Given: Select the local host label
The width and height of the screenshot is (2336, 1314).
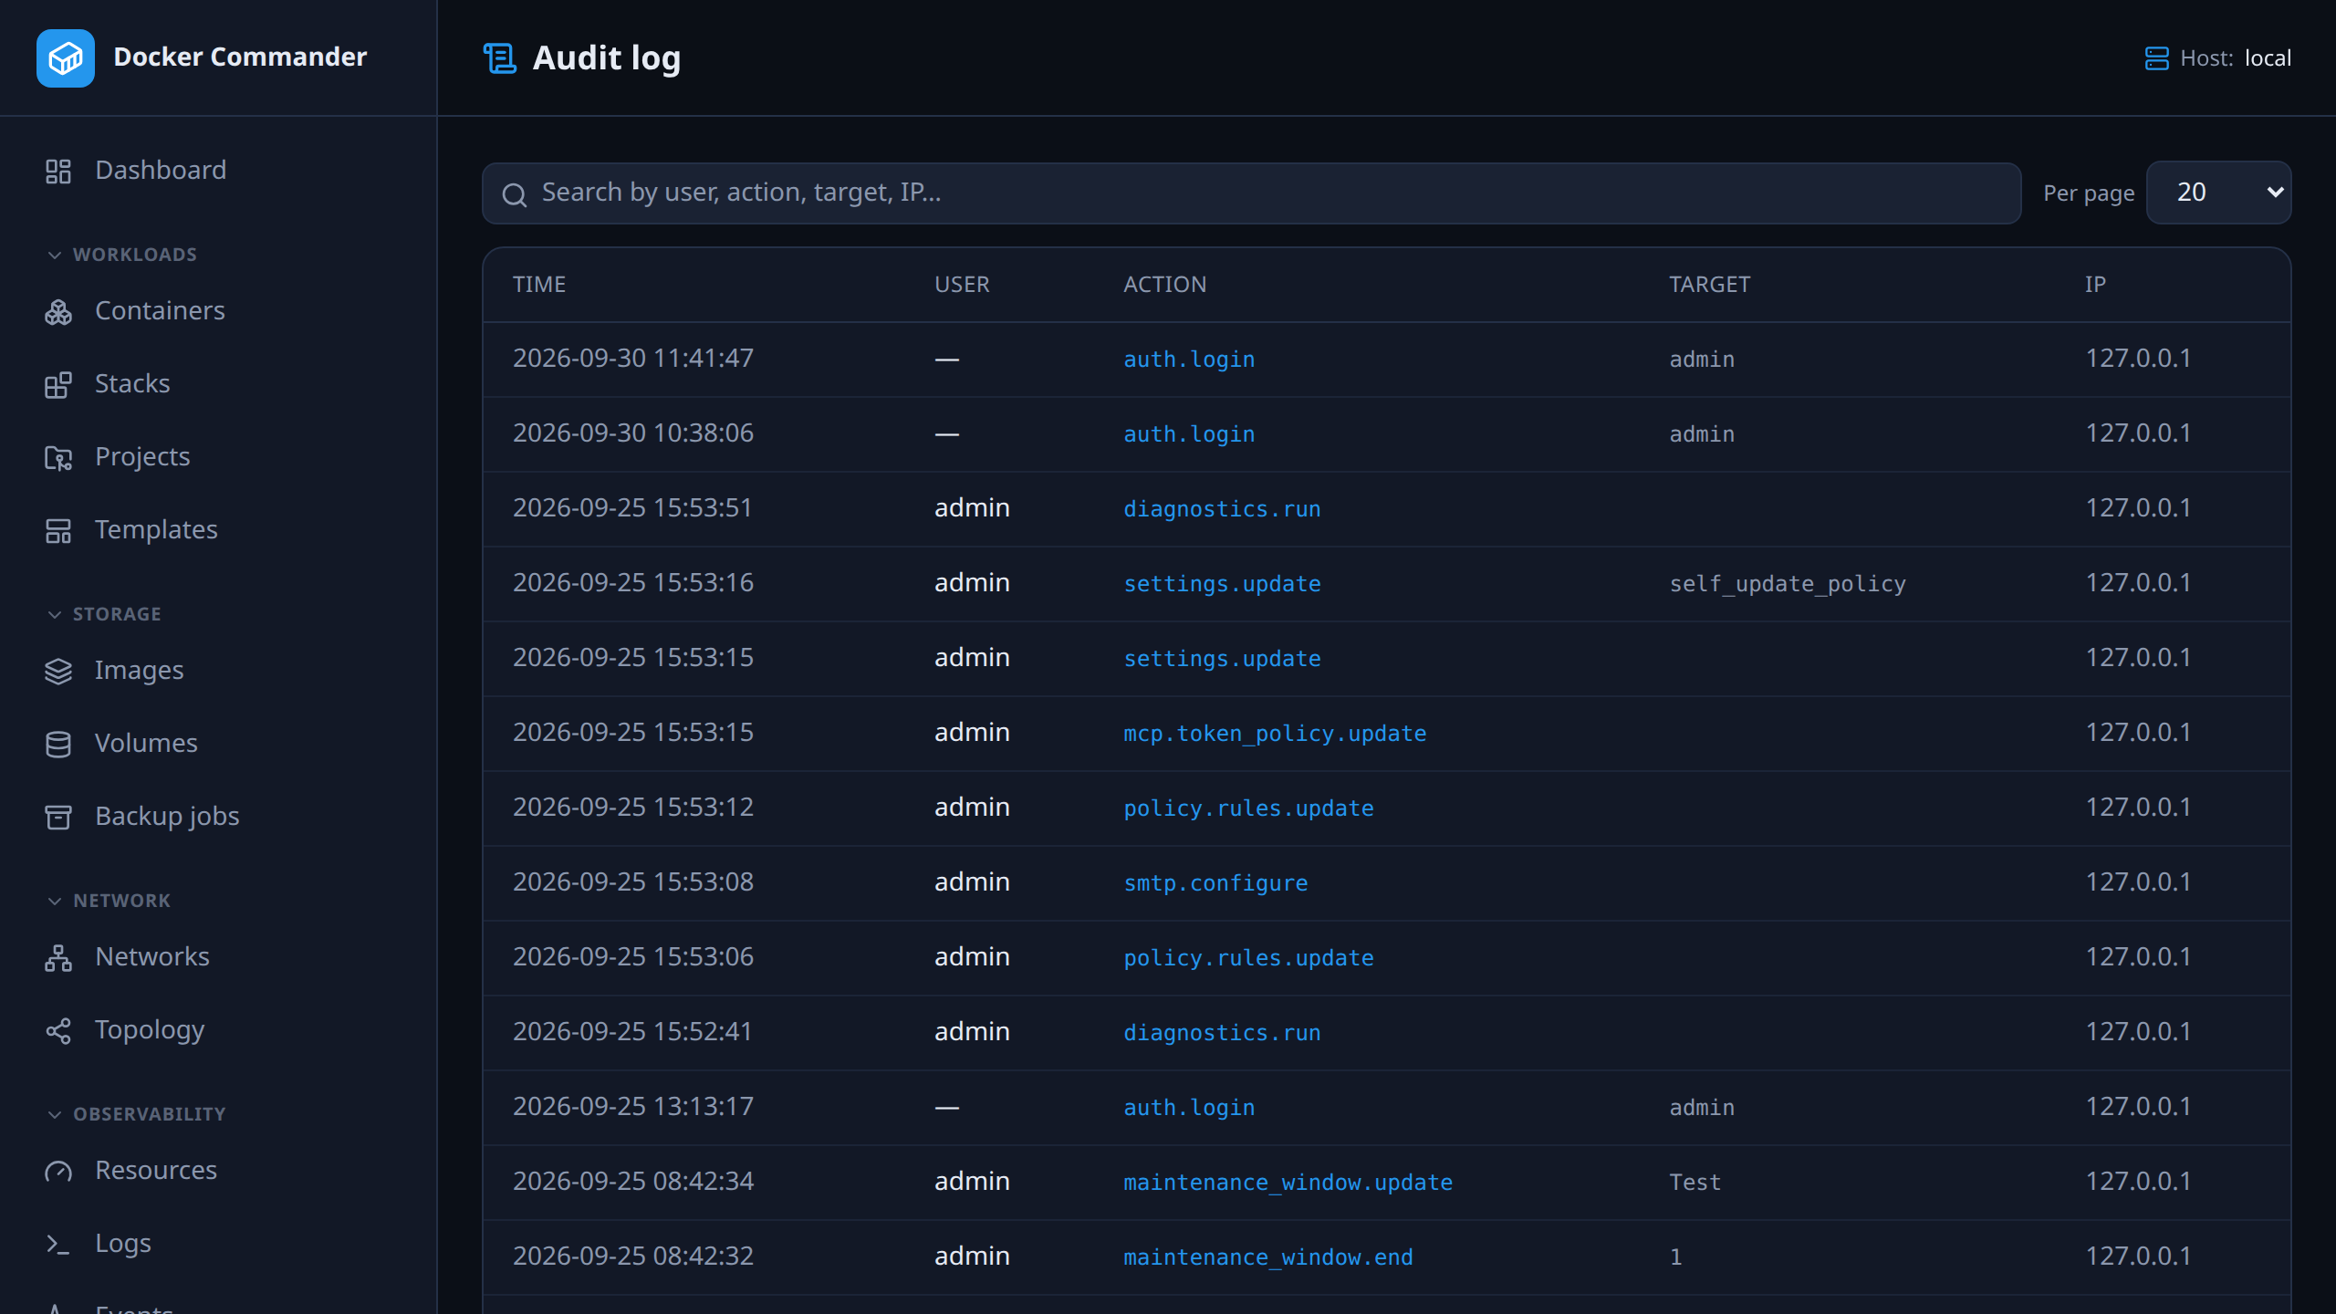Looking at the screenshot, I should click(2268, 58).
